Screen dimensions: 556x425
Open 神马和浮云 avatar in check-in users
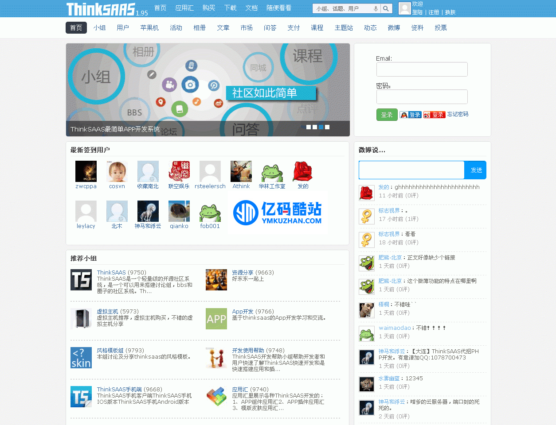(148, 211)
